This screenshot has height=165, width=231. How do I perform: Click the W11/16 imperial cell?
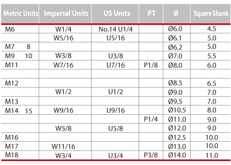(x=63, y=146)
